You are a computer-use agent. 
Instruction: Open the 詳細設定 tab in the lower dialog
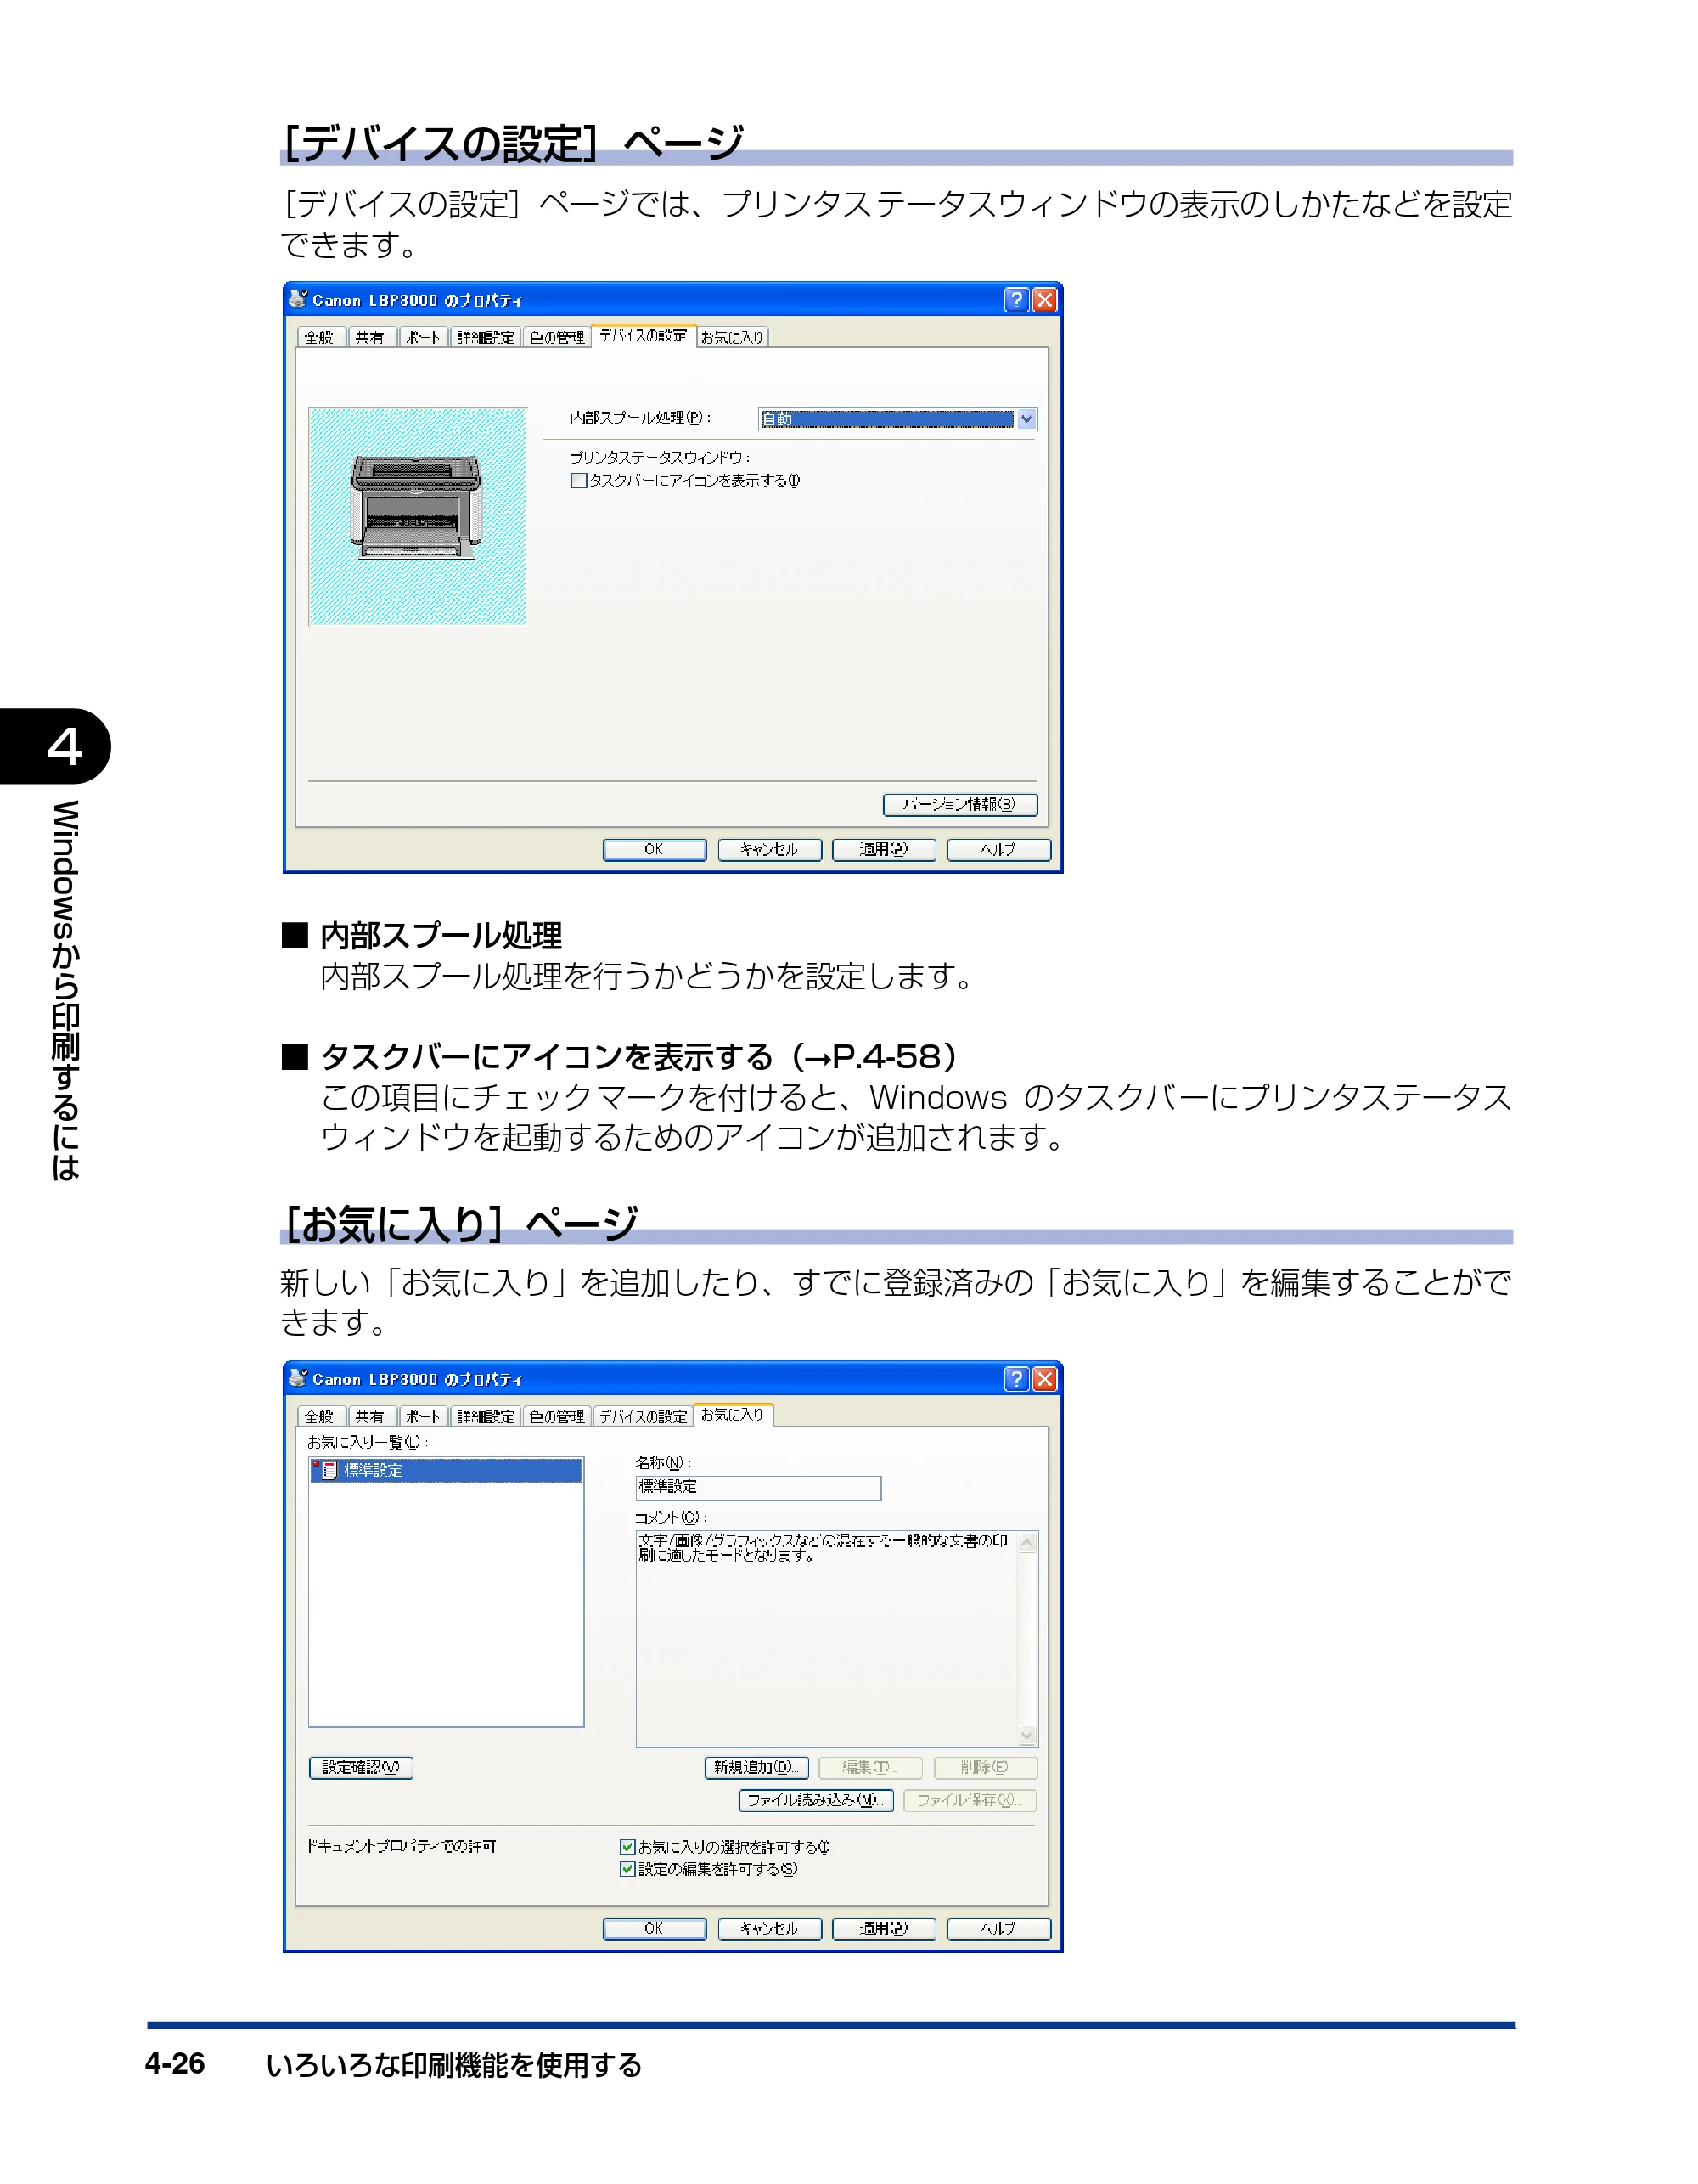click(x=485, y=1417)
